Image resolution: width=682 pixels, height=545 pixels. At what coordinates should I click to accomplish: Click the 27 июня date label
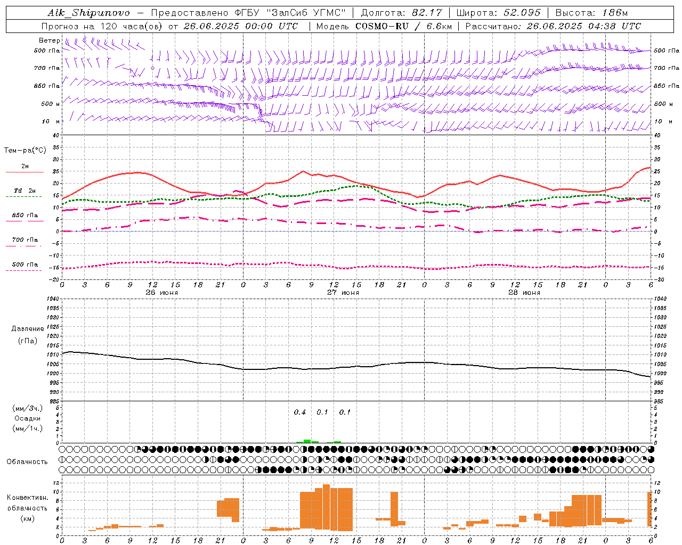pos(343,293)
